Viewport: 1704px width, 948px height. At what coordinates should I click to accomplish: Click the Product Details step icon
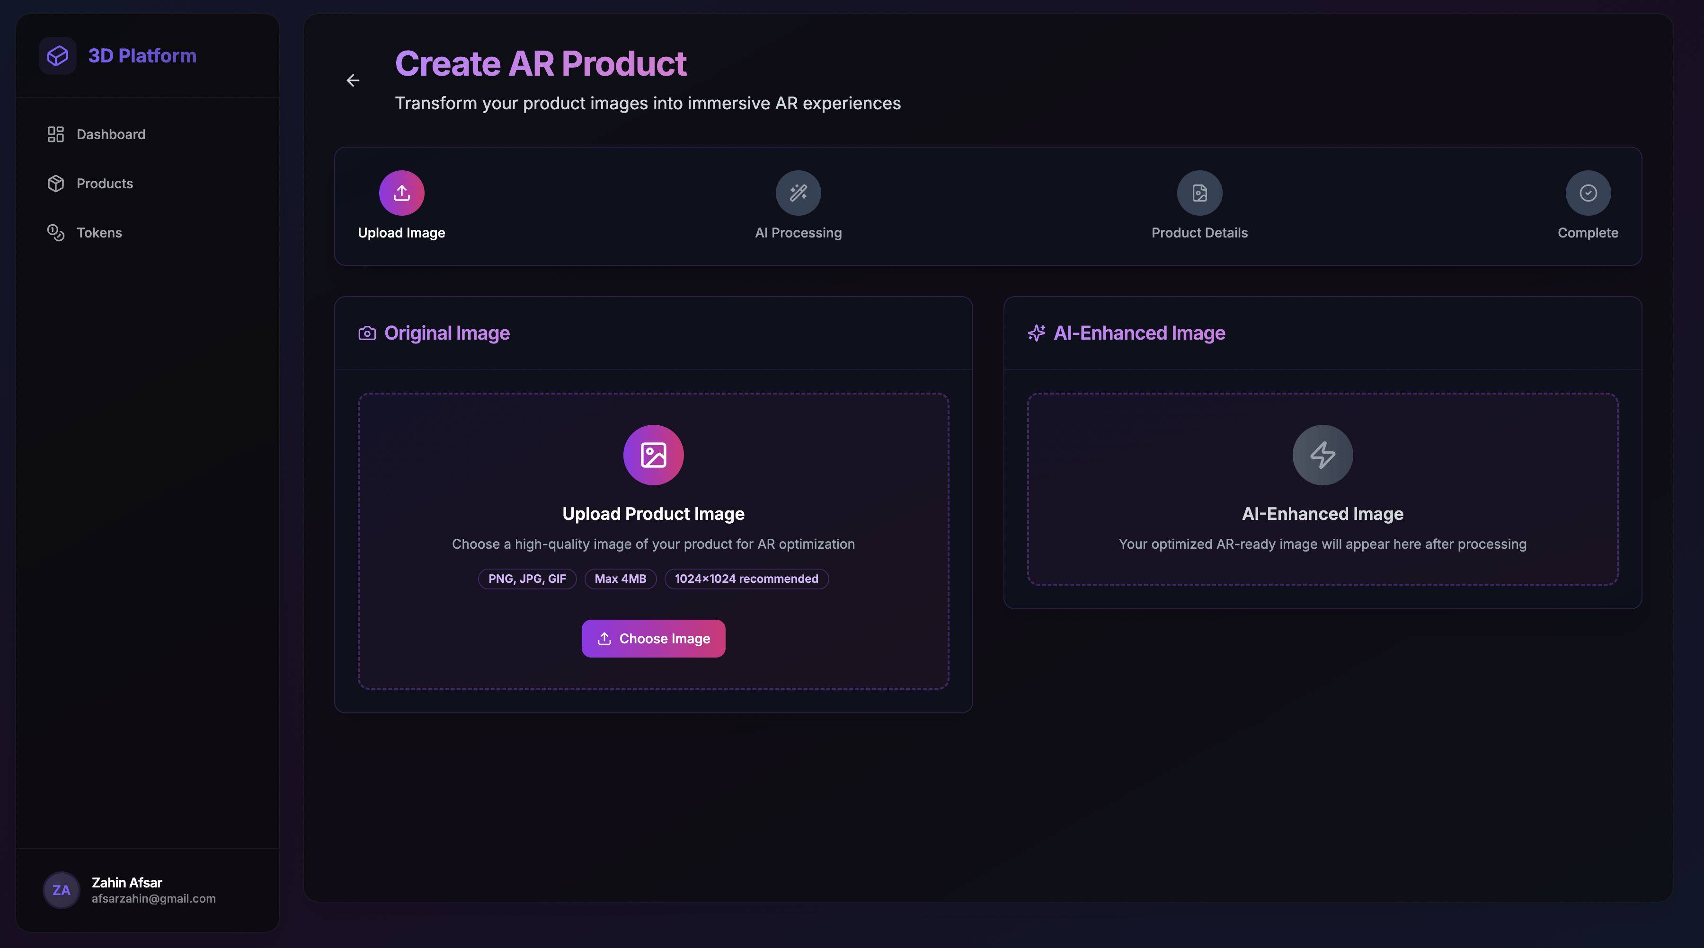point(1198,193)
